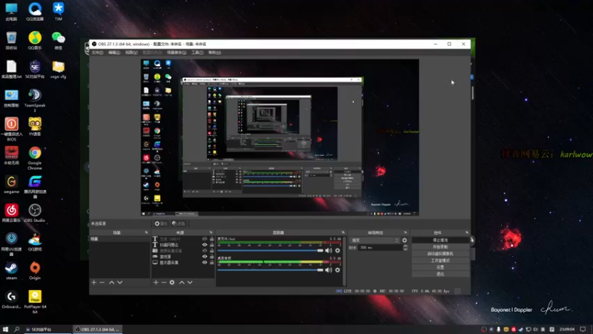Click the 工作室模式 studio mode button
The image size is (593, 334).
pyautogui.click(x=440, y=261)
